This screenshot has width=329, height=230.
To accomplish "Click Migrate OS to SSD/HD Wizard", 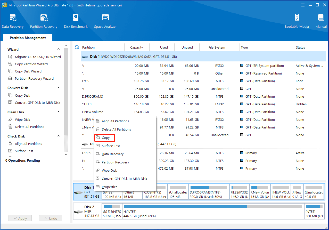I will coord(38,57).
